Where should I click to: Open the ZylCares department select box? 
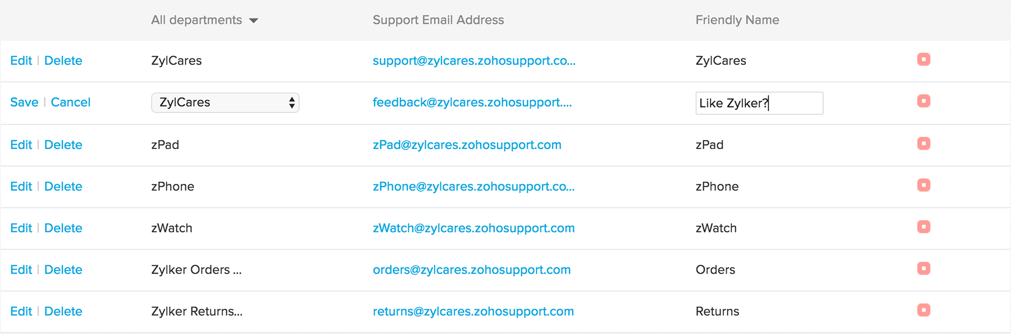225,103
